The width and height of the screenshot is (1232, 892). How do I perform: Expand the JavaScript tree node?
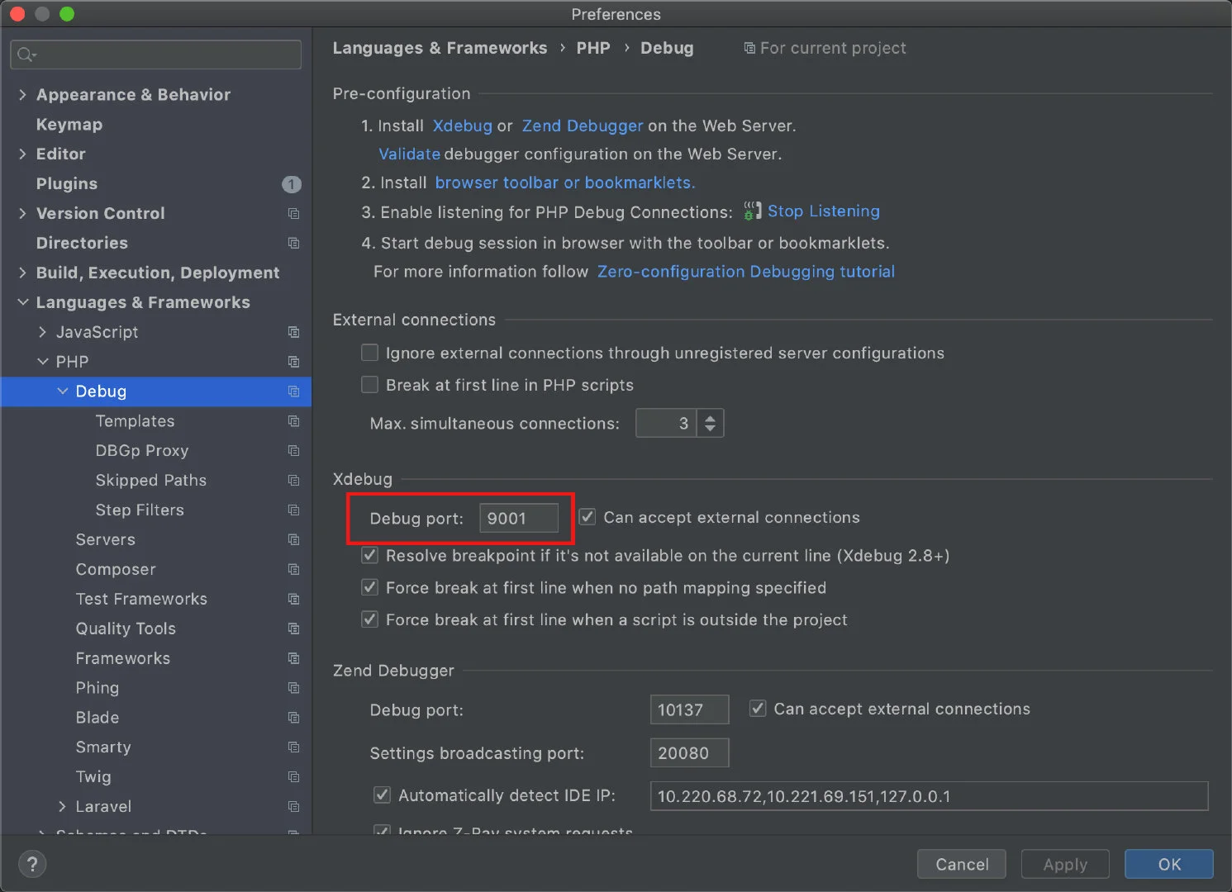coord(42,332)
